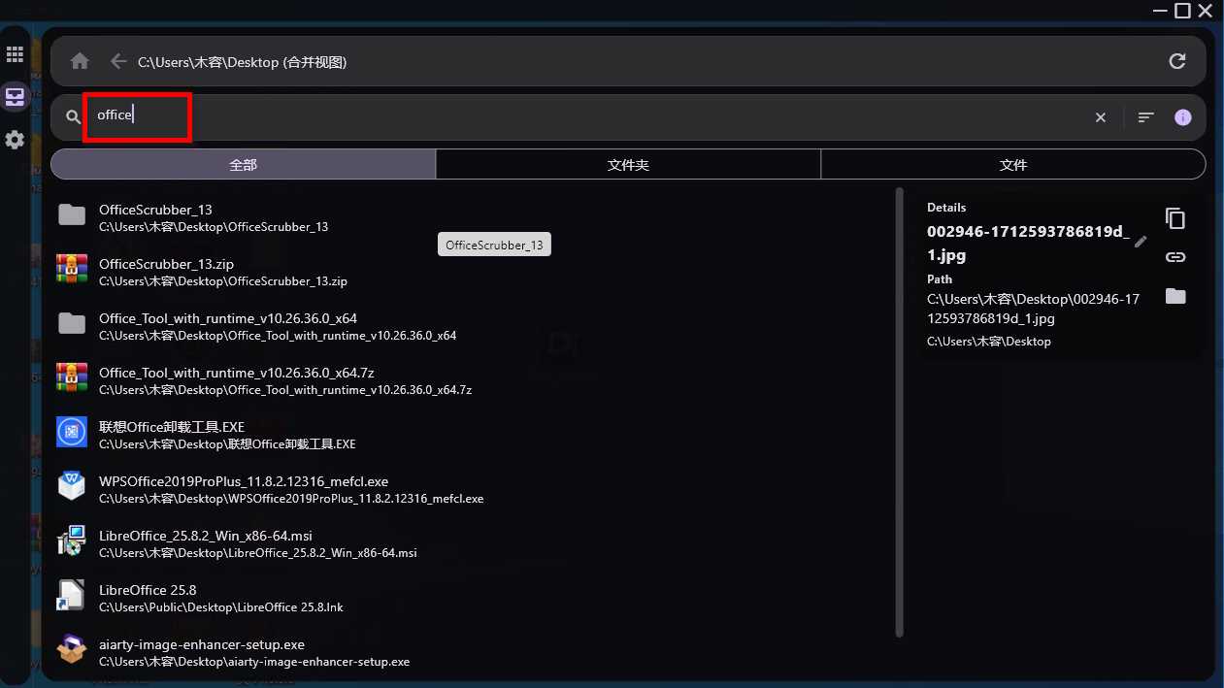Click the link icon in Details
The width and height of the screenshot is (1224, 688).
1175,257
